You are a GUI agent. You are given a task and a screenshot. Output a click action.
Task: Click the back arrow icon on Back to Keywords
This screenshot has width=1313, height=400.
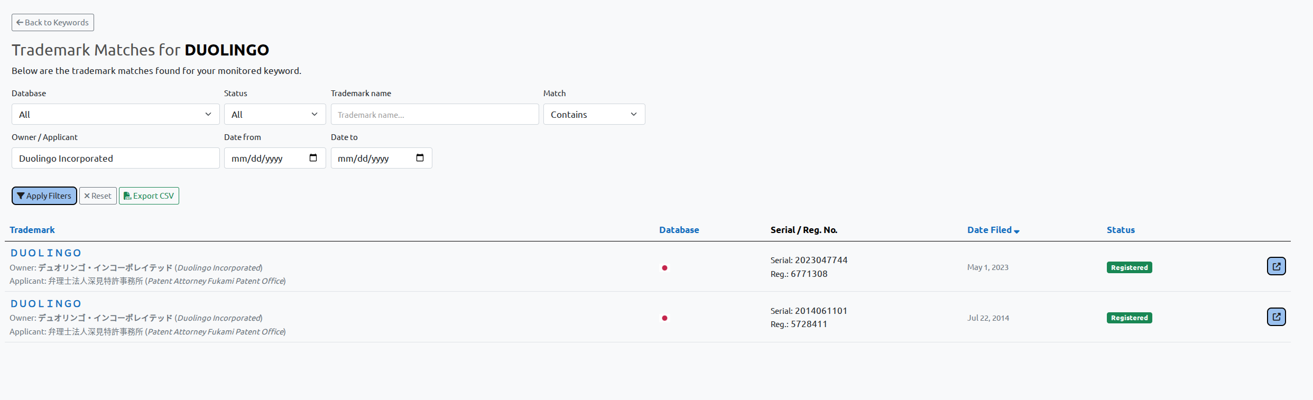[20, 22]
